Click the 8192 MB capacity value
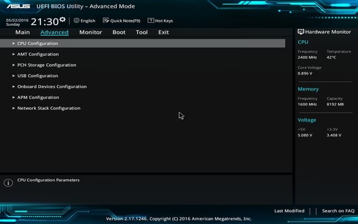358x224 pixels. pyautogui.click(x=335, y=104)
